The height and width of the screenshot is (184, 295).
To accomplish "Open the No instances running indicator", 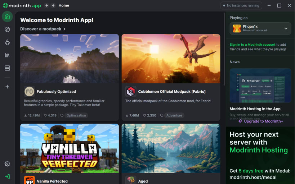I will pos(241,6).
